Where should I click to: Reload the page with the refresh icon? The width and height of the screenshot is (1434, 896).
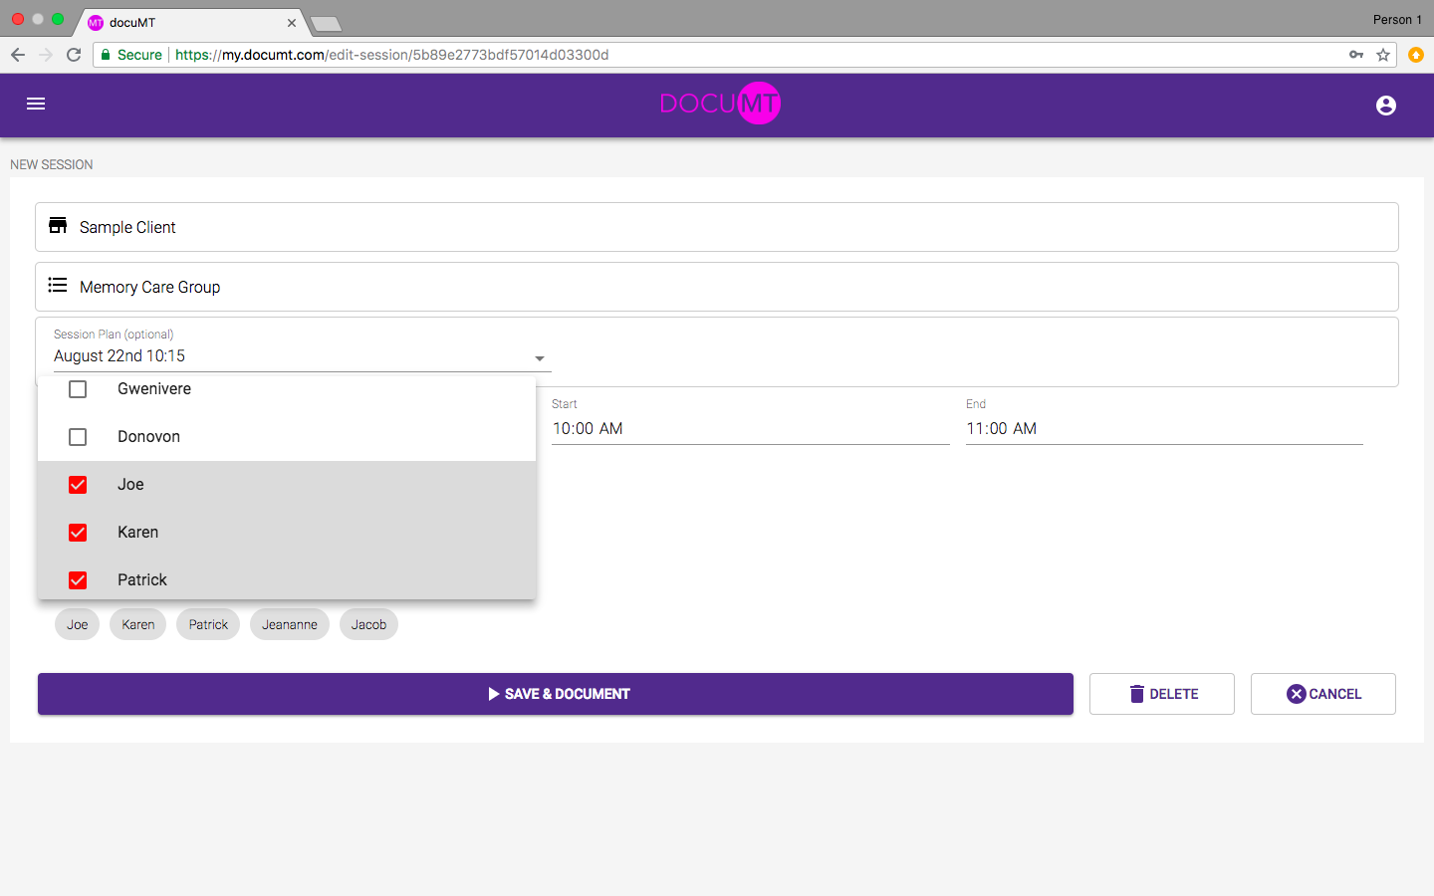pyautogui.click(x=74, y=55)
